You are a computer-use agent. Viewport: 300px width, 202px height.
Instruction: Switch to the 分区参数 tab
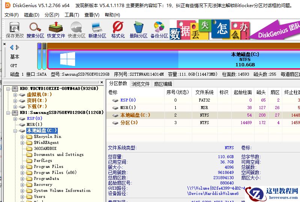coord(118,84)
